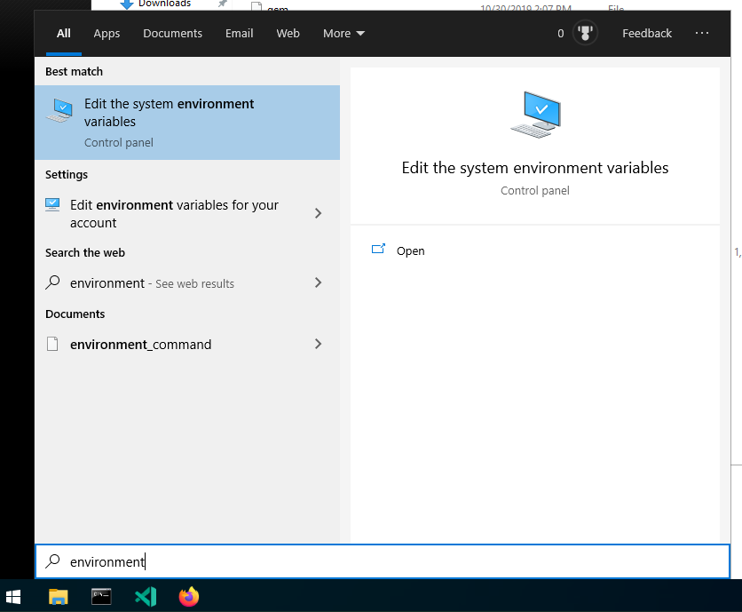The width and height of the screenshot is (742, 612).
Task: Expand the More filter dropdown
Action: click(343, 34)
